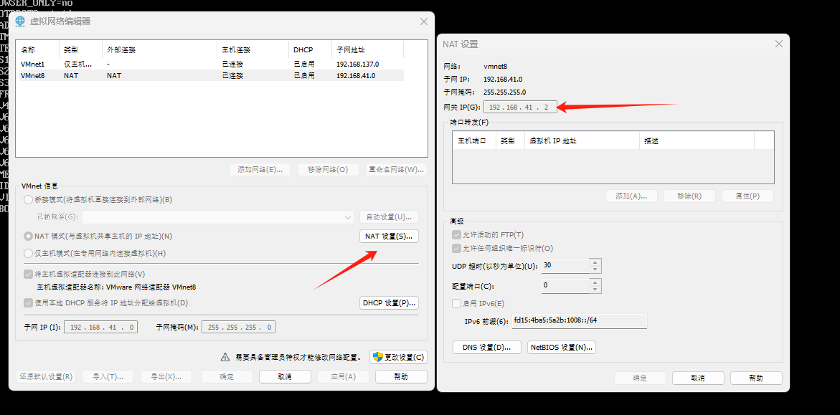Toggle 使用本地 DHCP 服务 checkbox
This screenshot has height=415, width=840.
coord(28,303)
